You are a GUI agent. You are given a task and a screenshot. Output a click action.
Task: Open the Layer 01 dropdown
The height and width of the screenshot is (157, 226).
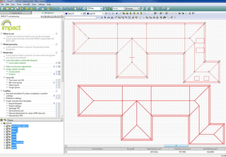coord(103,14)
